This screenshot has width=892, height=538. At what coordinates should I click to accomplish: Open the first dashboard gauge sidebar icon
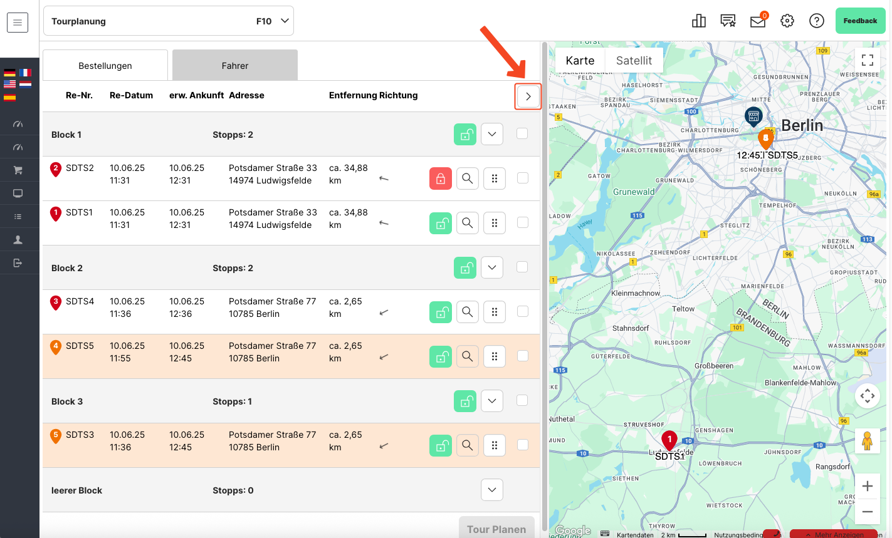pyautogui.click(x=18, y=124)
